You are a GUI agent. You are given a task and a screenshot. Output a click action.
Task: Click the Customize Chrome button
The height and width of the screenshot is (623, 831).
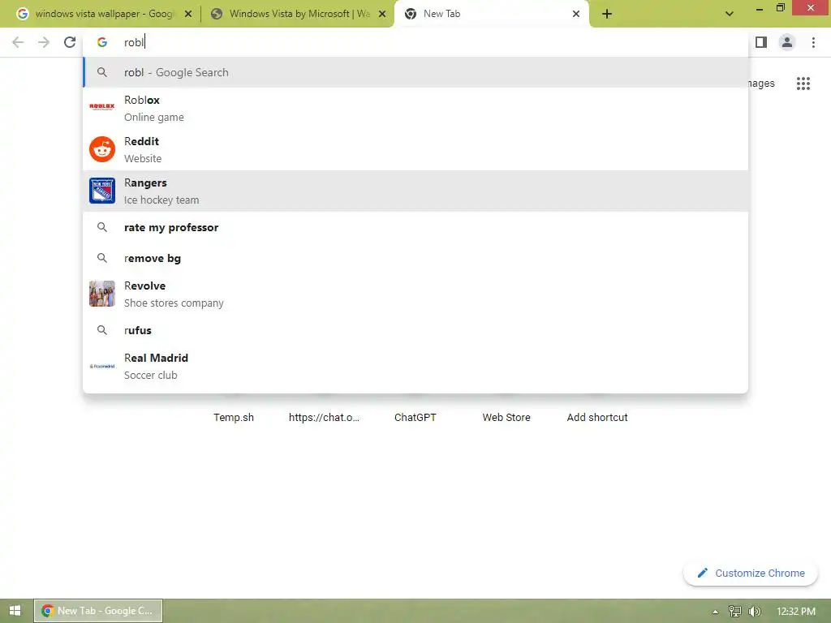[x=751, y=573]
